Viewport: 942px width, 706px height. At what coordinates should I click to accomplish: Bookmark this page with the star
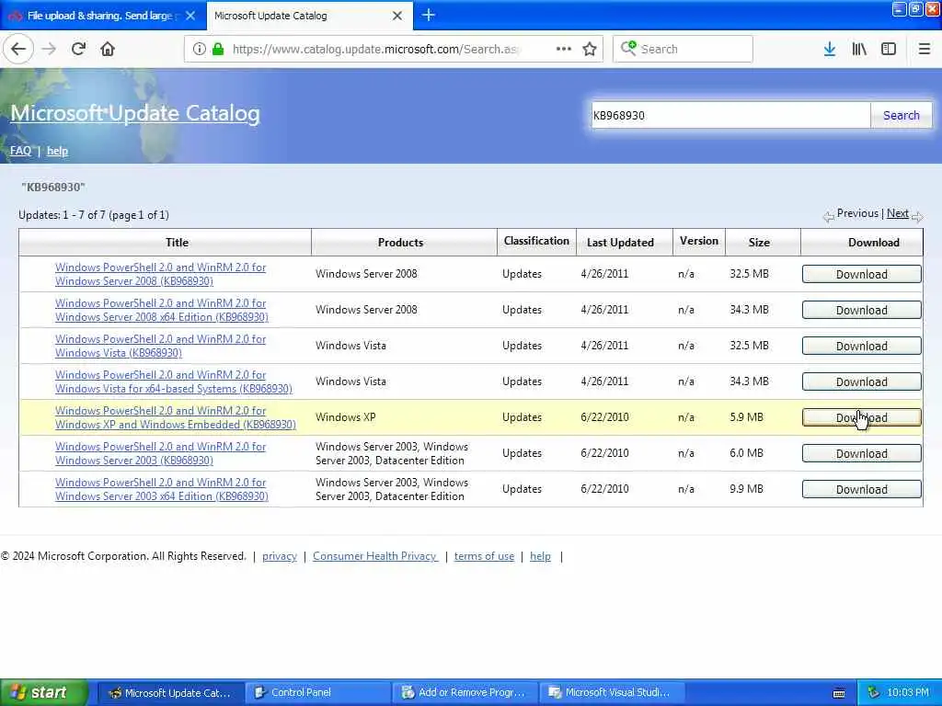click(590, 49)
